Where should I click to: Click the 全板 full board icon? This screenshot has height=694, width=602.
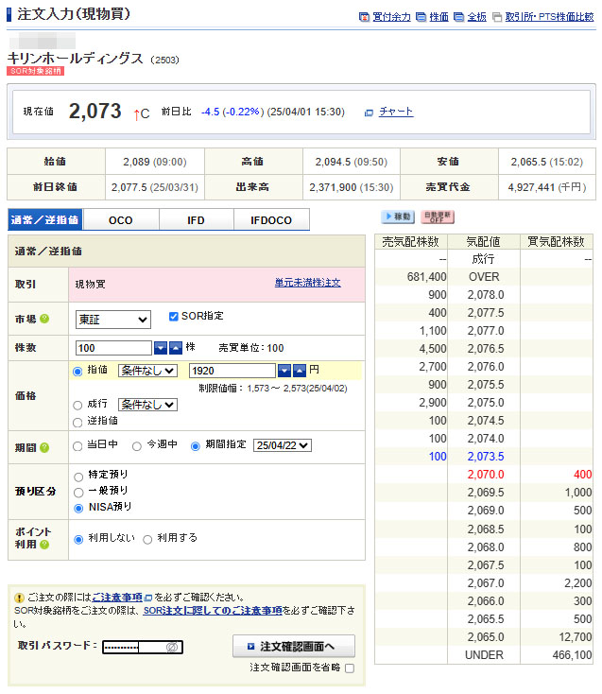point(458,17)
